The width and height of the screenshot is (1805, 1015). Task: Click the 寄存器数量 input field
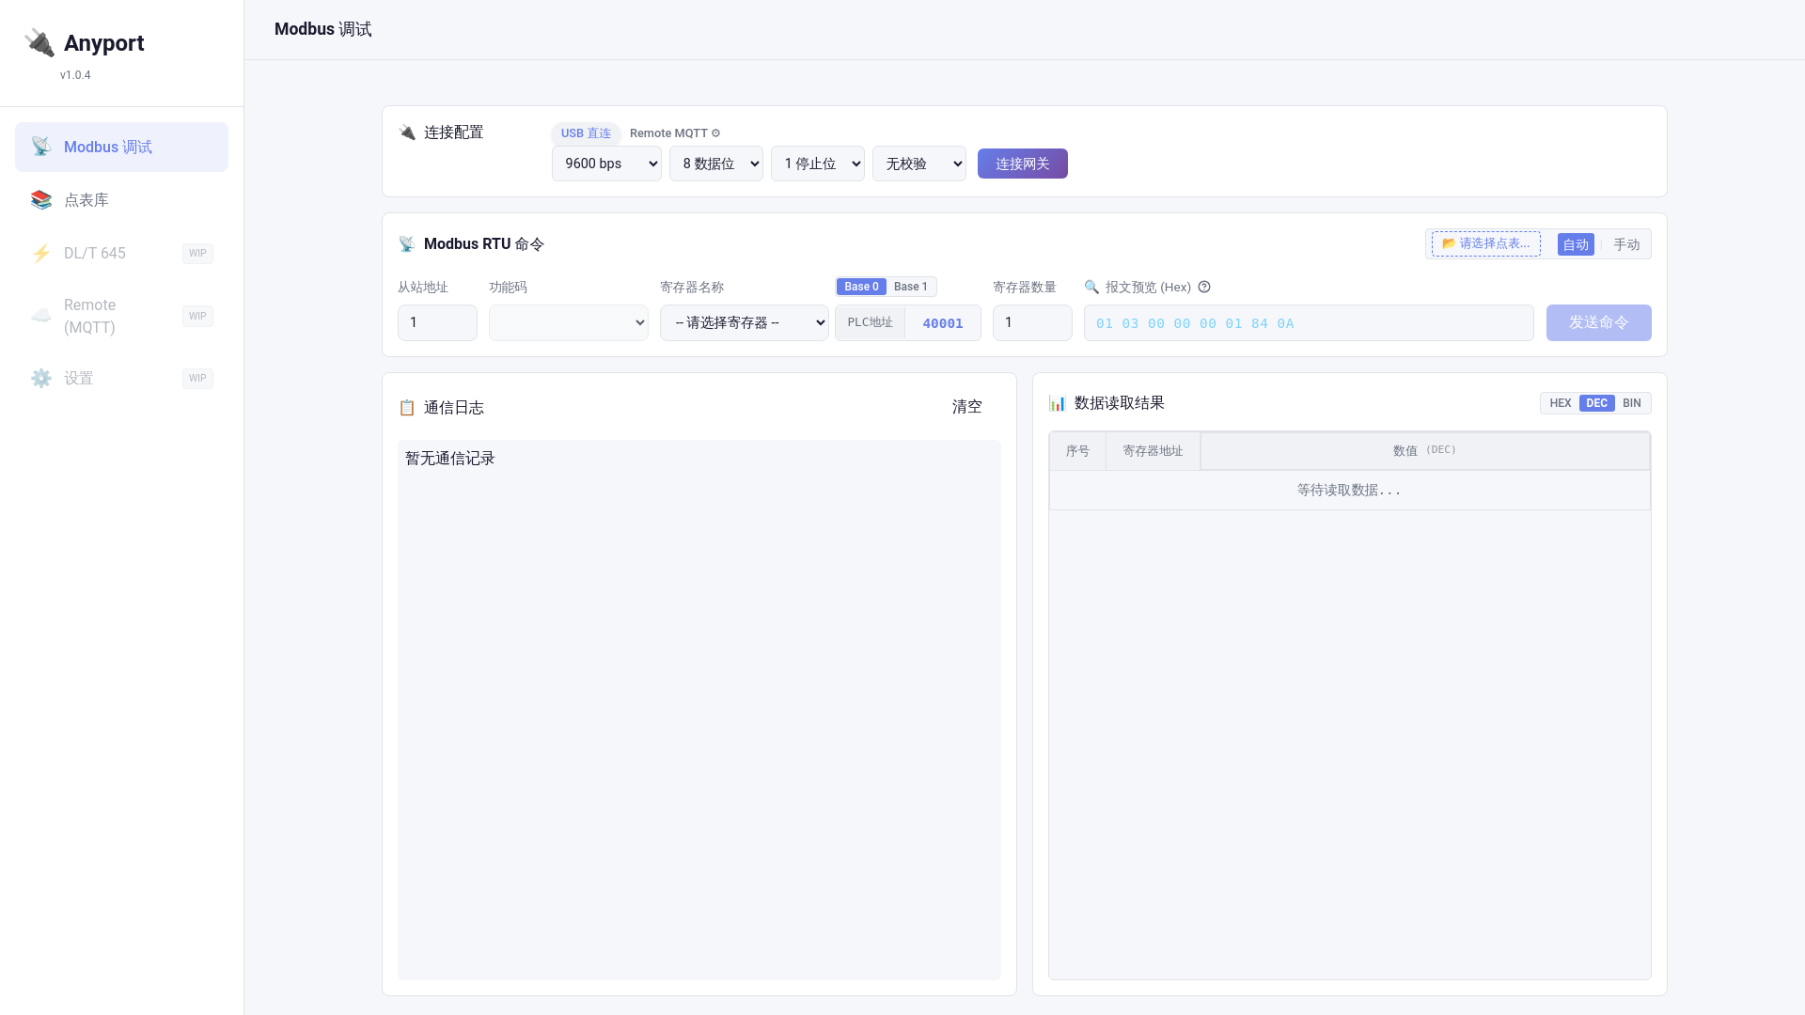[x=1032, y=322]
